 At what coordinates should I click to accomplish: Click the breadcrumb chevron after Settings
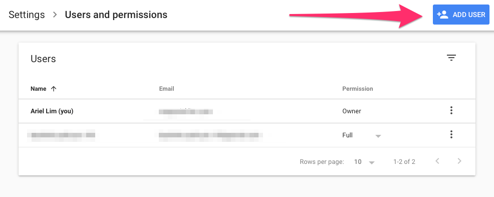[55, 15]
